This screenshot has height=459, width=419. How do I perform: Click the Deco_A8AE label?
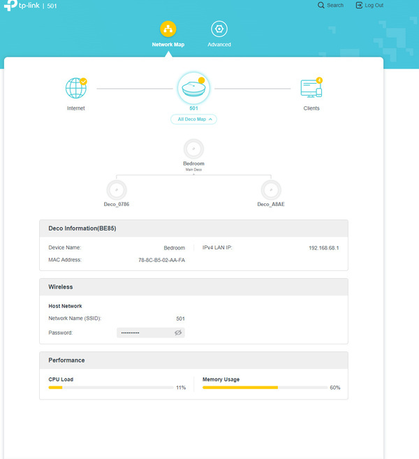271,204
